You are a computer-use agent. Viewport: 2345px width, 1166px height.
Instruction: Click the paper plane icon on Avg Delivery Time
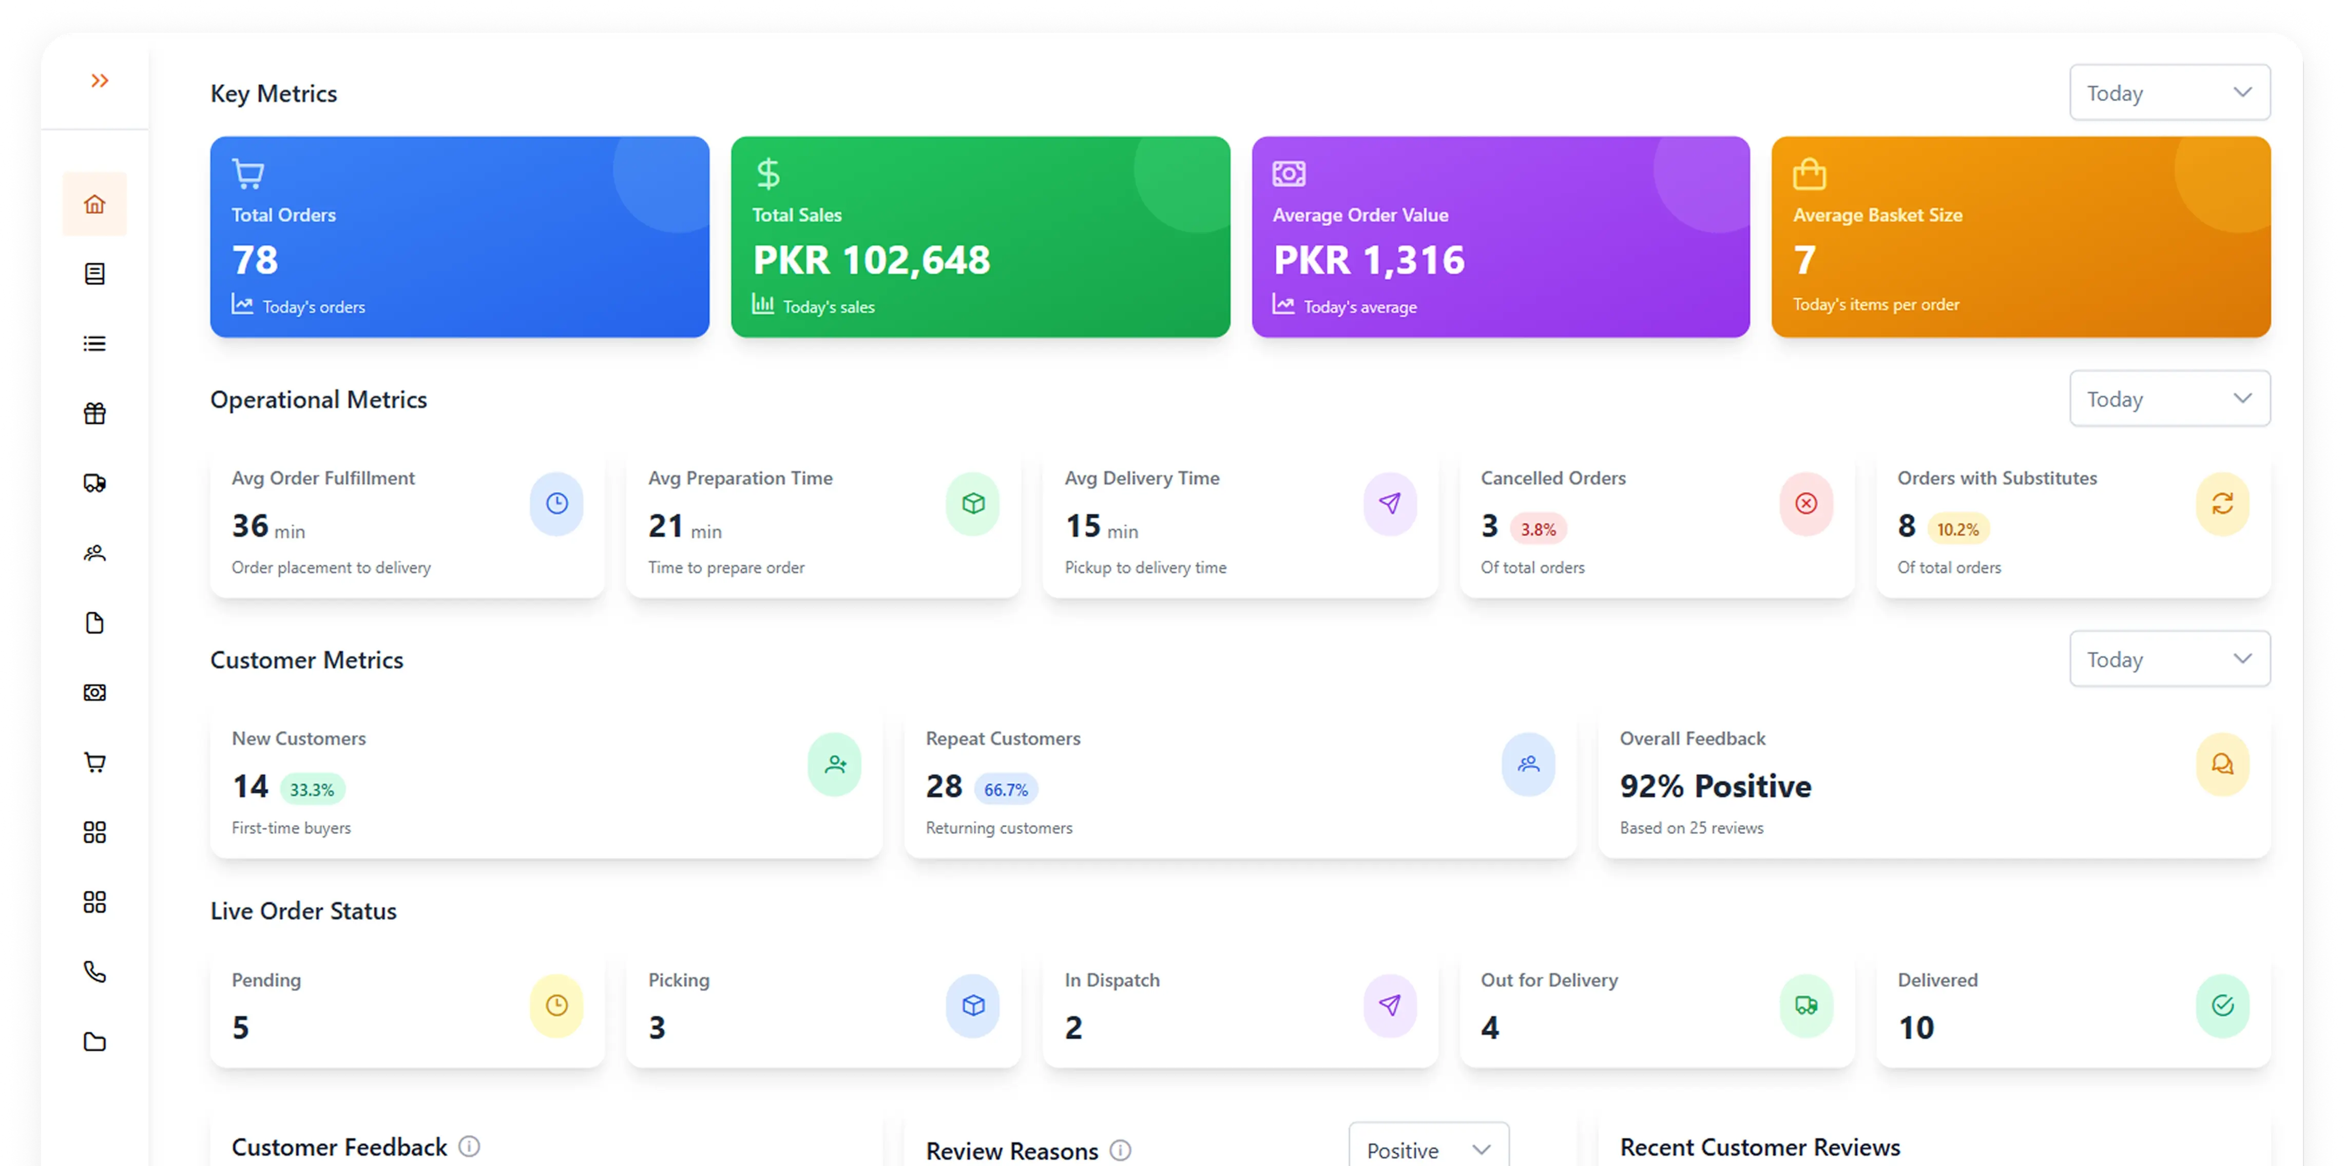tap(1390, 503)
